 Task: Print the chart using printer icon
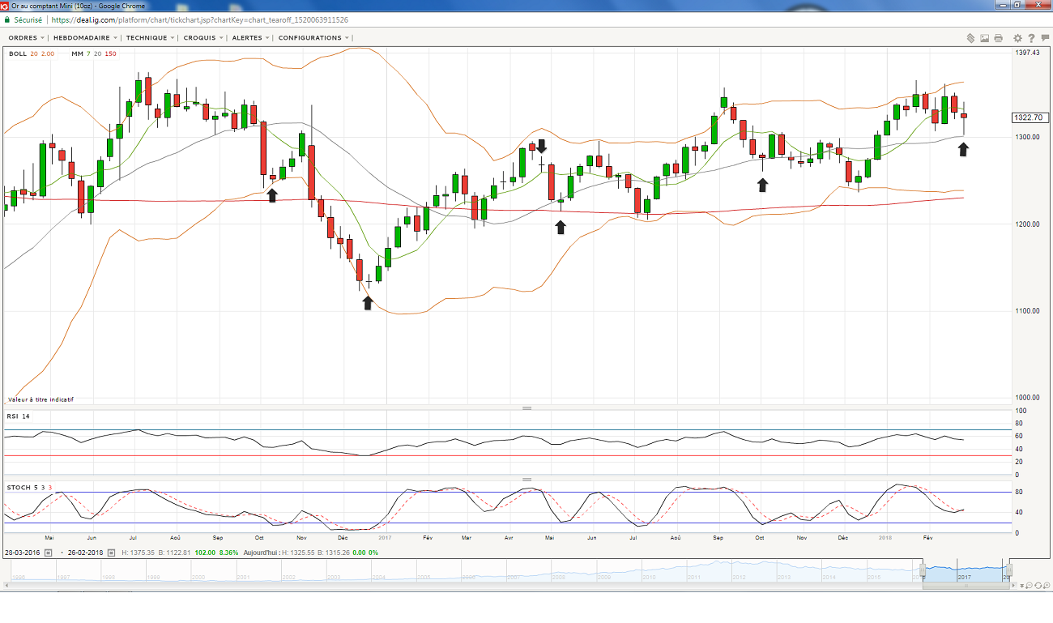[x=998, y=38]
